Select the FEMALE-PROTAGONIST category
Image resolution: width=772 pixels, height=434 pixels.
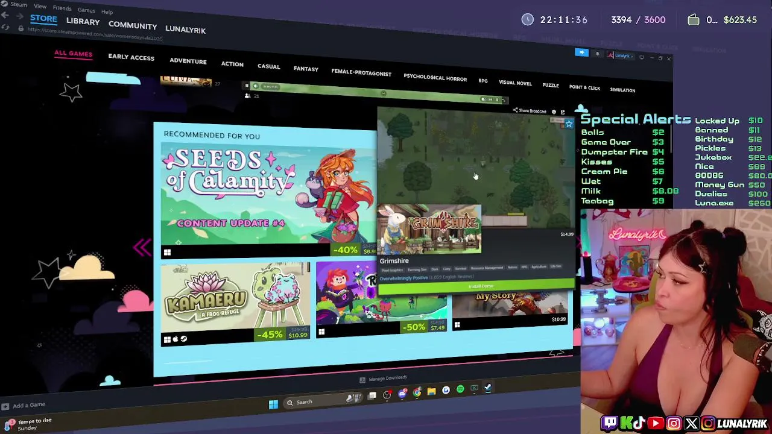[361, 72]
